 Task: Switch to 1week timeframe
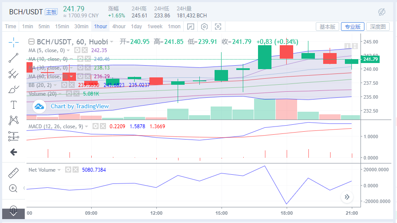pos(155,27)
